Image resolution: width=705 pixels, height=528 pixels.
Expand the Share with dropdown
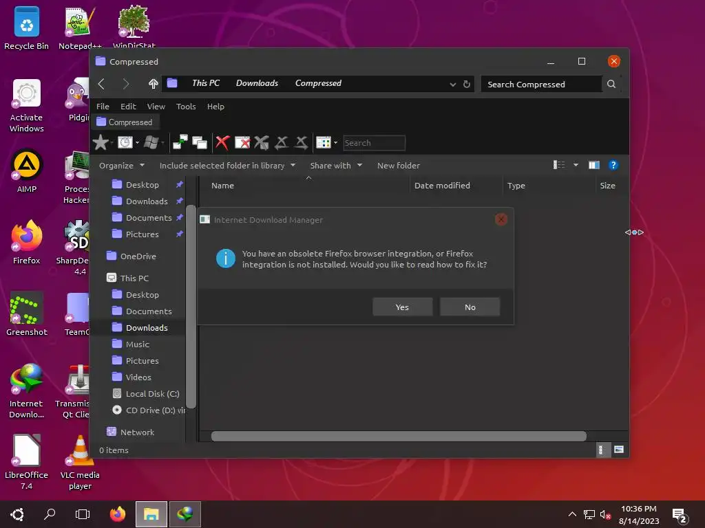336,165
